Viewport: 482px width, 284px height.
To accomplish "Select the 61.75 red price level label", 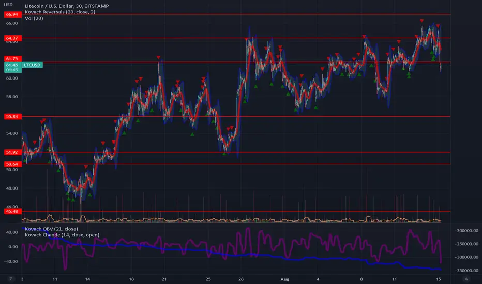I will pyautogui.click(x=12, y=59).
